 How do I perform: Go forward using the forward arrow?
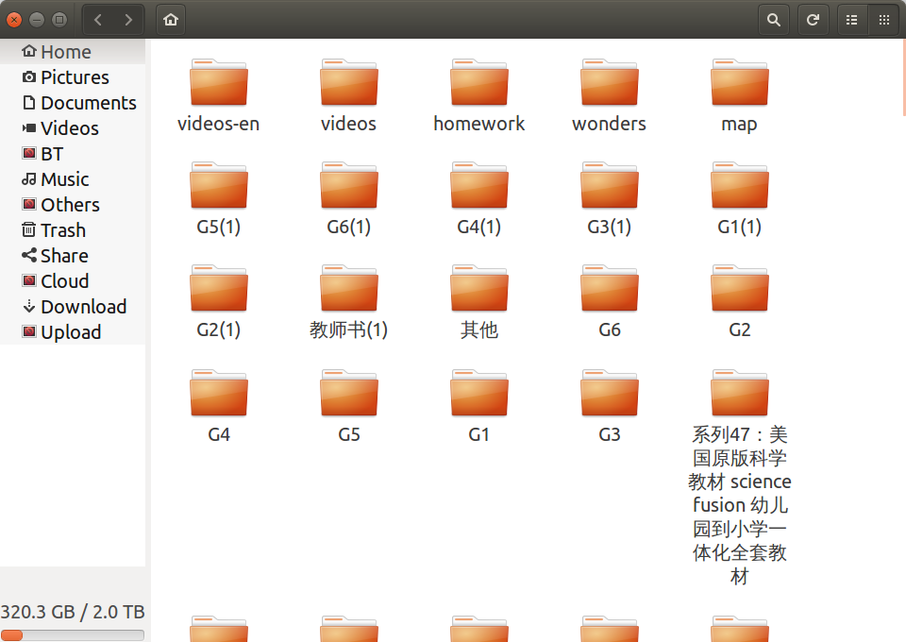click(127, 19)
